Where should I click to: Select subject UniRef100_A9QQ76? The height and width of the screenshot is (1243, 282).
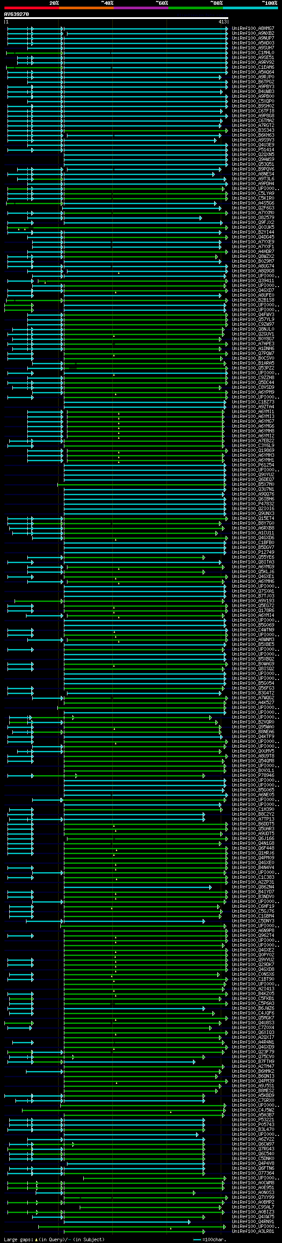253,494
